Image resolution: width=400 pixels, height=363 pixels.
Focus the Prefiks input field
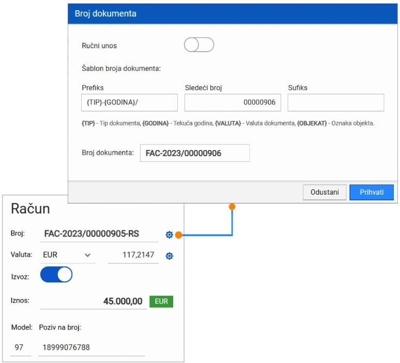(x=129, y=102)
